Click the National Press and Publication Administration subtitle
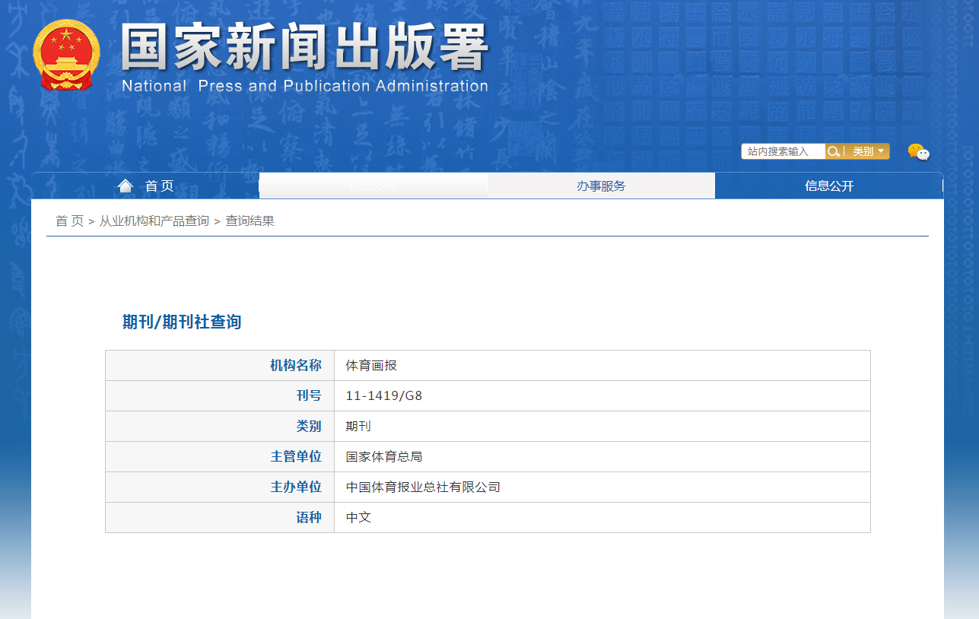979x619 pixels. [x=304, y=86]
